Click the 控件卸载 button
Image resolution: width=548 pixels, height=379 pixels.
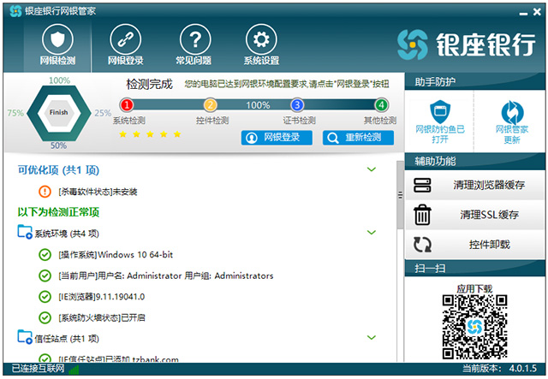[x=475, y=245]
